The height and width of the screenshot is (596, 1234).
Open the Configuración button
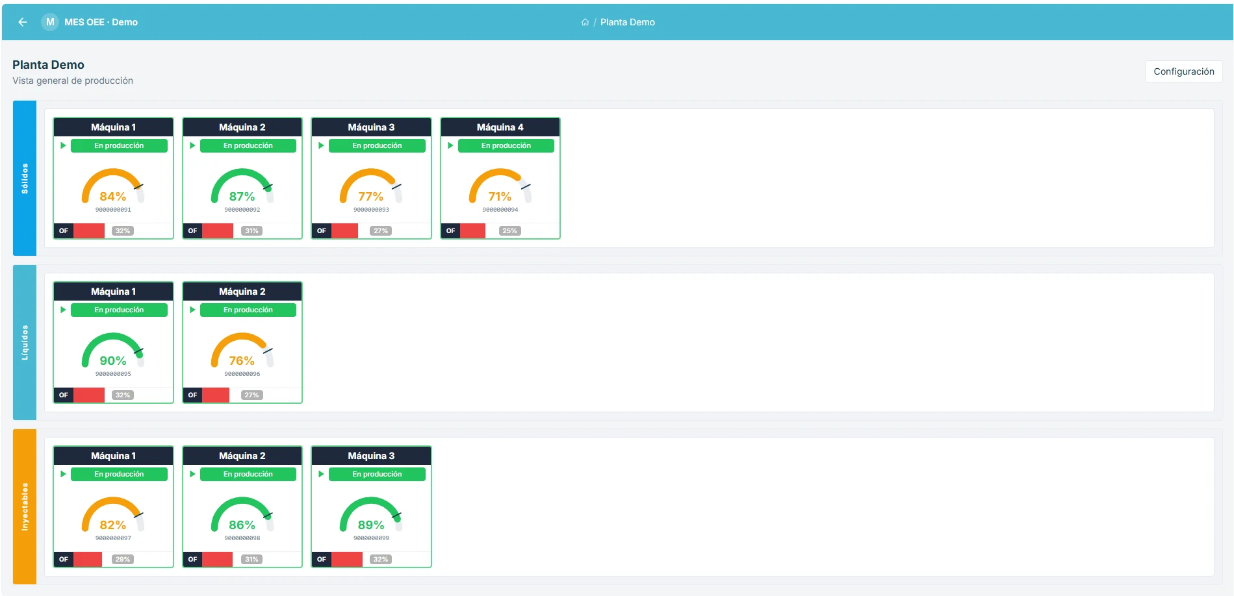(x=1183, y=71)
